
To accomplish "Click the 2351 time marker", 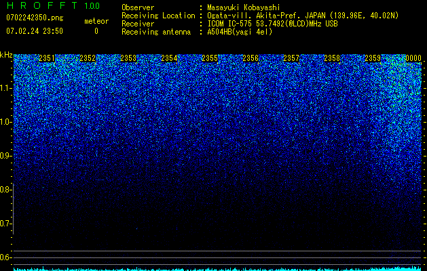I will click(47, 58).
